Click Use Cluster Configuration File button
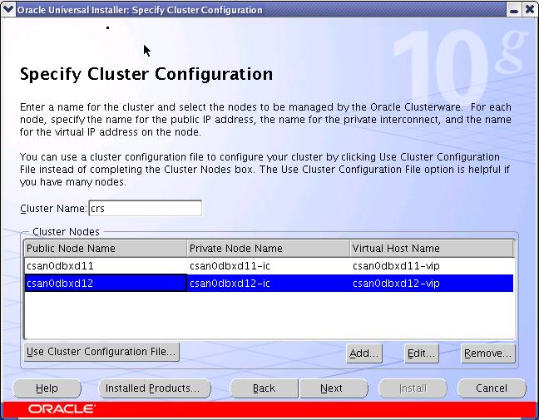The image size is (539, 420). (101, 352)
